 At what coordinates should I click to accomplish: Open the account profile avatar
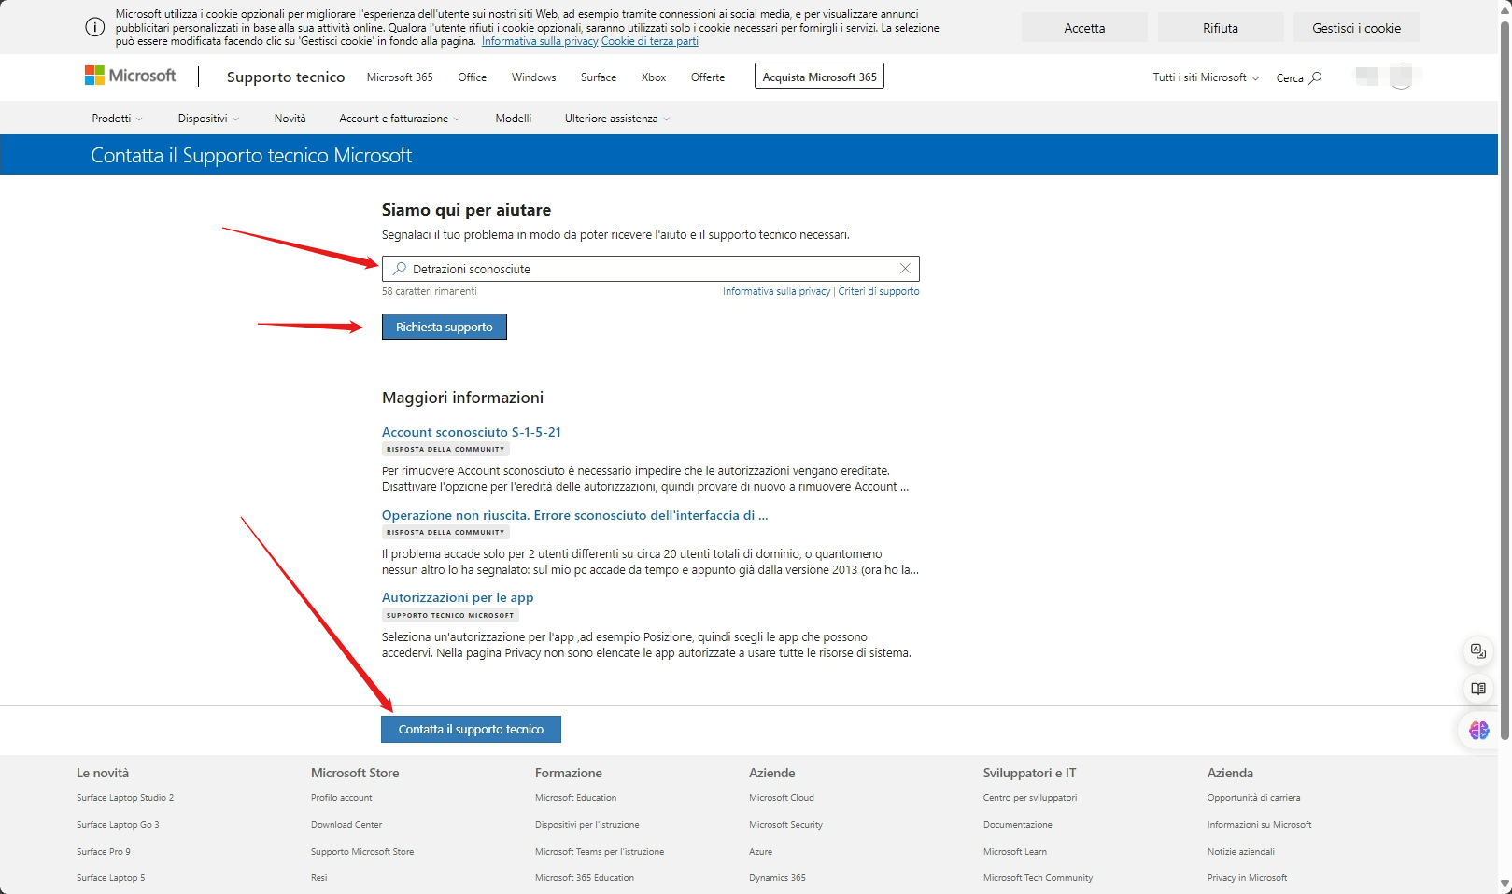tap(1401, 77)
